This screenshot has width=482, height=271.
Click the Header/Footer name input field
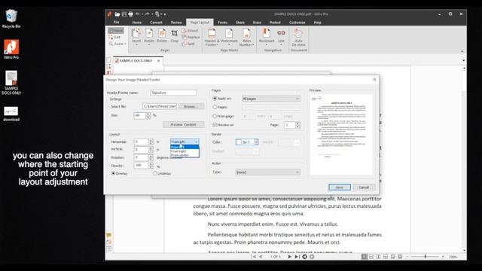[173, 93]
